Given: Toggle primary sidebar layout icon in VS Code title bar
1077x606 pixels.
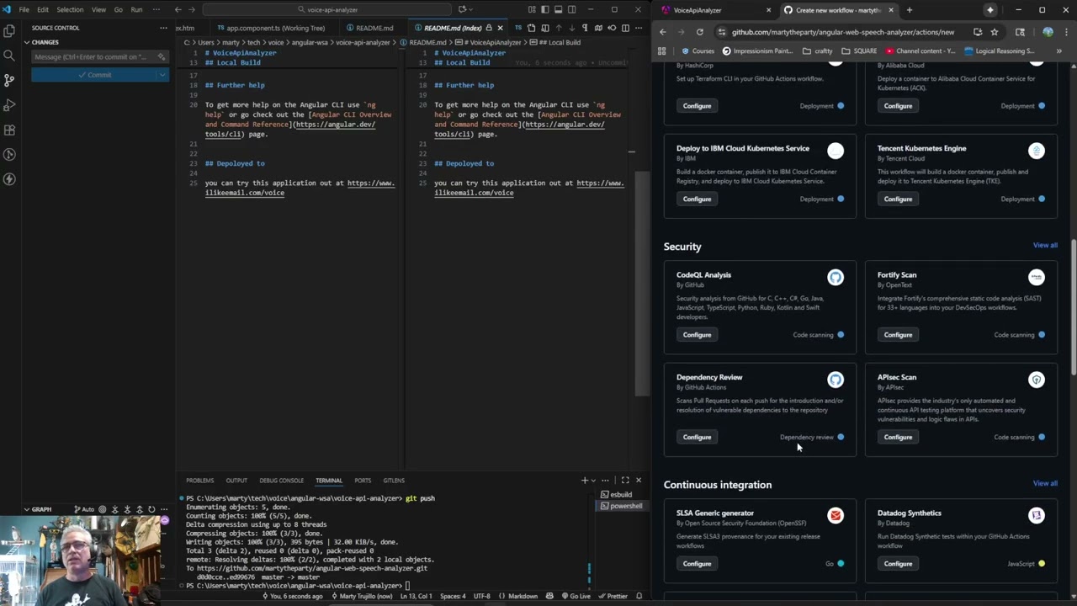Looking at the screenshot, I should tap(544, 9).
